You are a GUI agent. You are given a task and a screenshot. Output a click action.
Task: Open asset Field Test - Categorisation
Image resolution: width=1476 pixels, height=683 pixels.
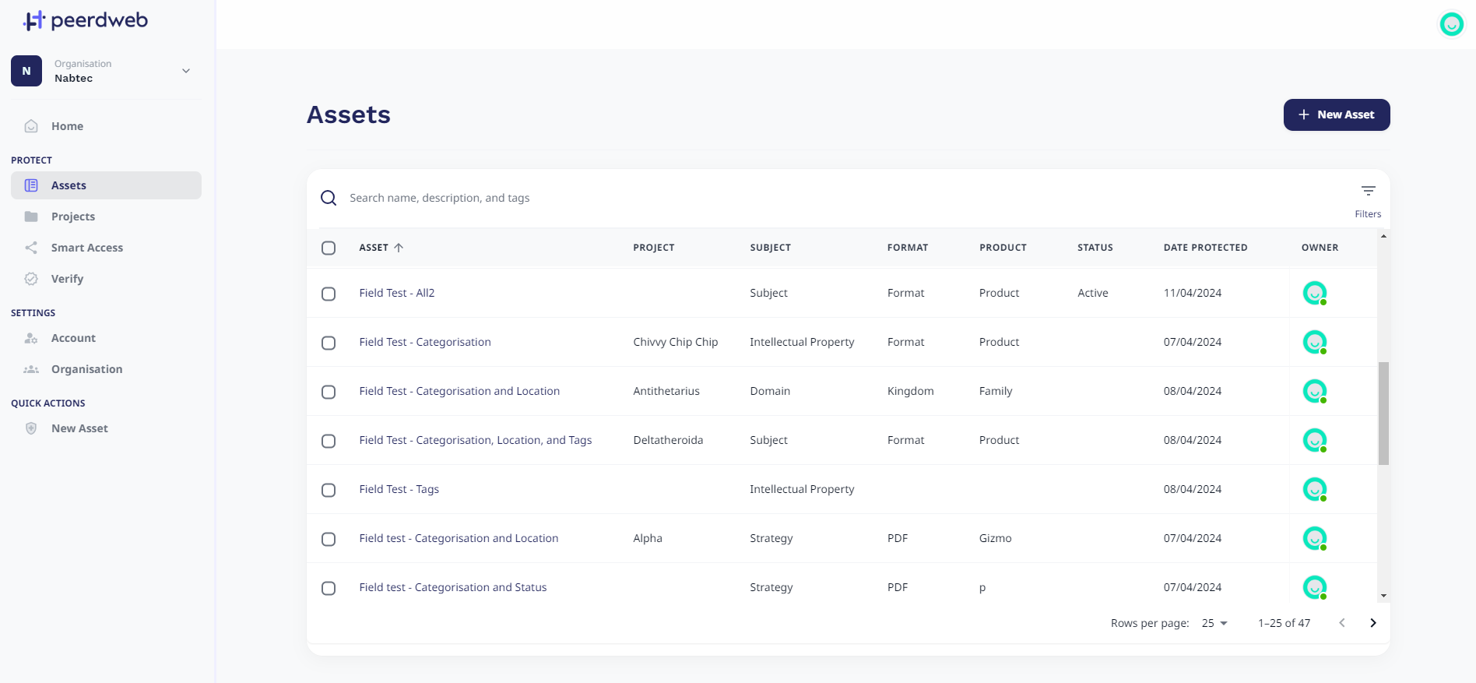point(425,342)
